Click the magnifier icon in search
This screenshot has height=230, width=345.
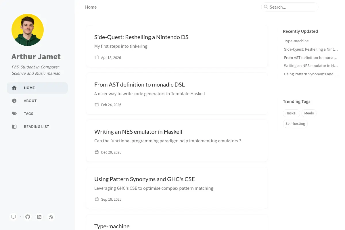click(266, 7)
